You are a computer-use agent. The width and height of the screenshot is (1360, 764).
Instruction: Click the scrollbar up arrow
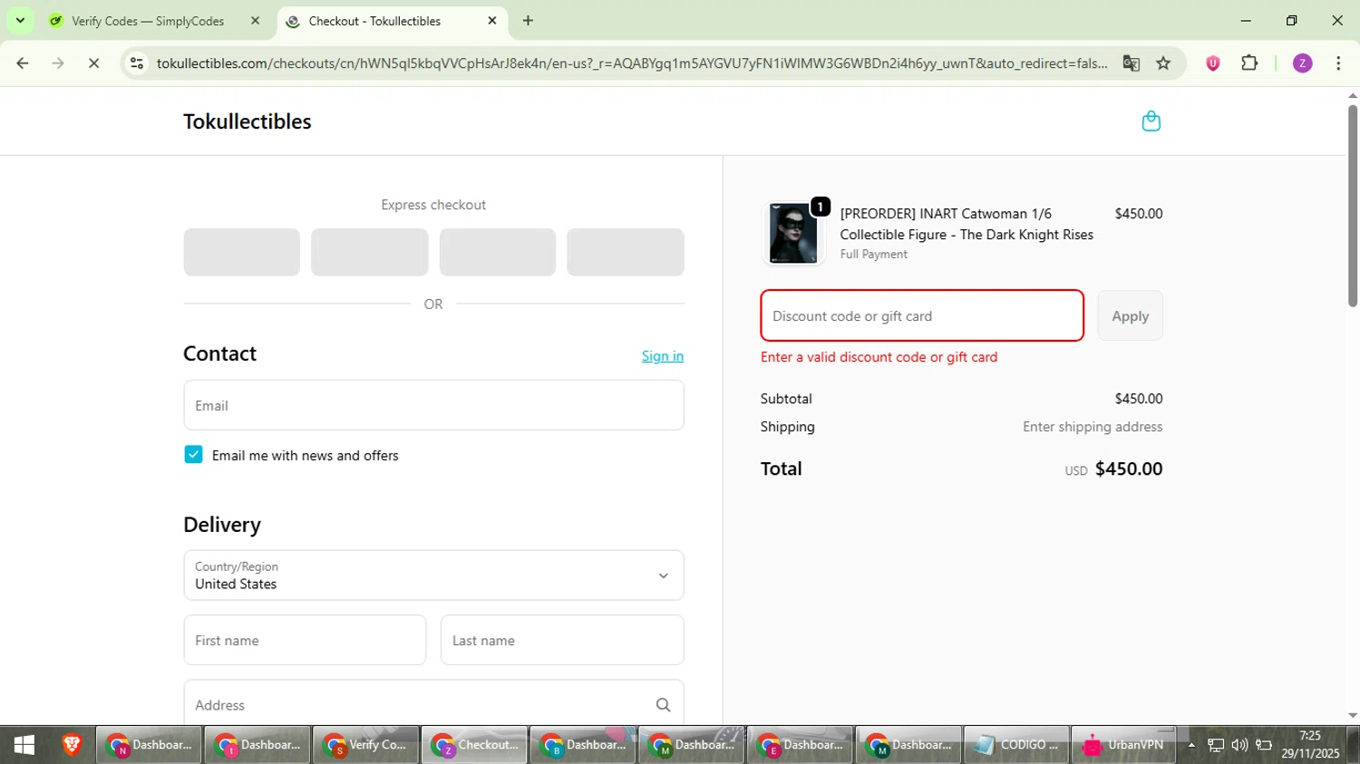tap(1353, 94)
